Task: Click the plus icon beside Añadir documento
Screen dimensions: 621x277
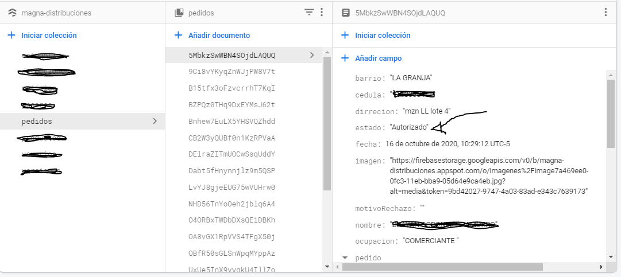Action: pos(178,36)
